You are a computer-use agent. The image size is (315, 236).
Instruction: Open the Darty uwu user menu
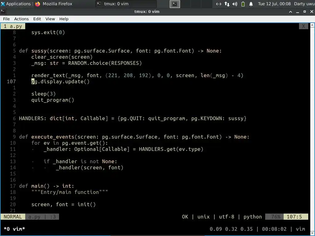point(304,4)
